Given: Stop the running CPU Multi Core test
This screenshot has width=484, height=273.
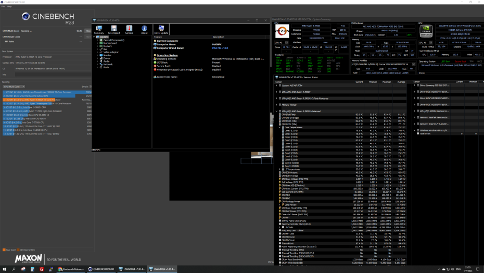Looking at the screenshot, I should click(88, 31).
